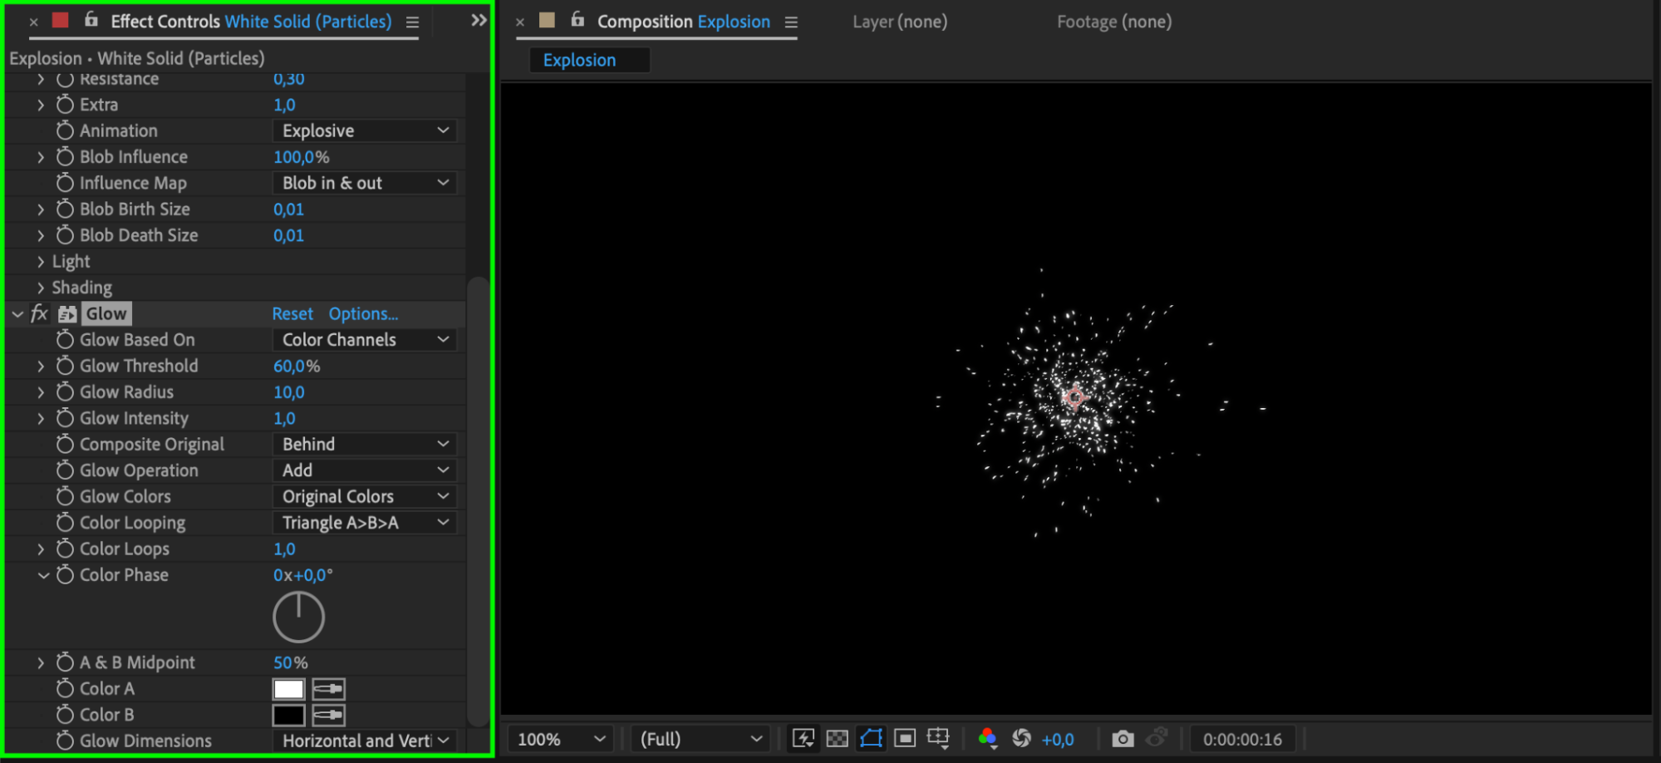
Task: Open the Glow Based On dropdown
Action: pyautogui.click(x=365, y=340)
